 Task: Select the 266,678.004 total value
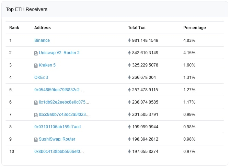[144, 77]
